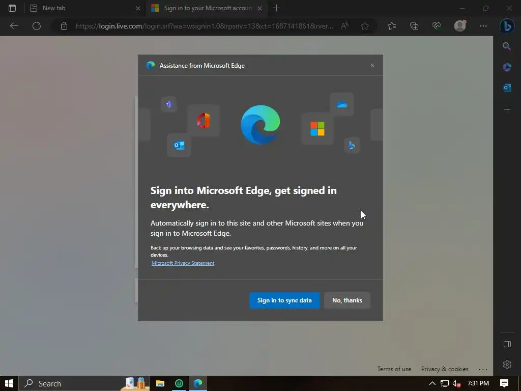Open network status tray icon

[x=445, y=383]
